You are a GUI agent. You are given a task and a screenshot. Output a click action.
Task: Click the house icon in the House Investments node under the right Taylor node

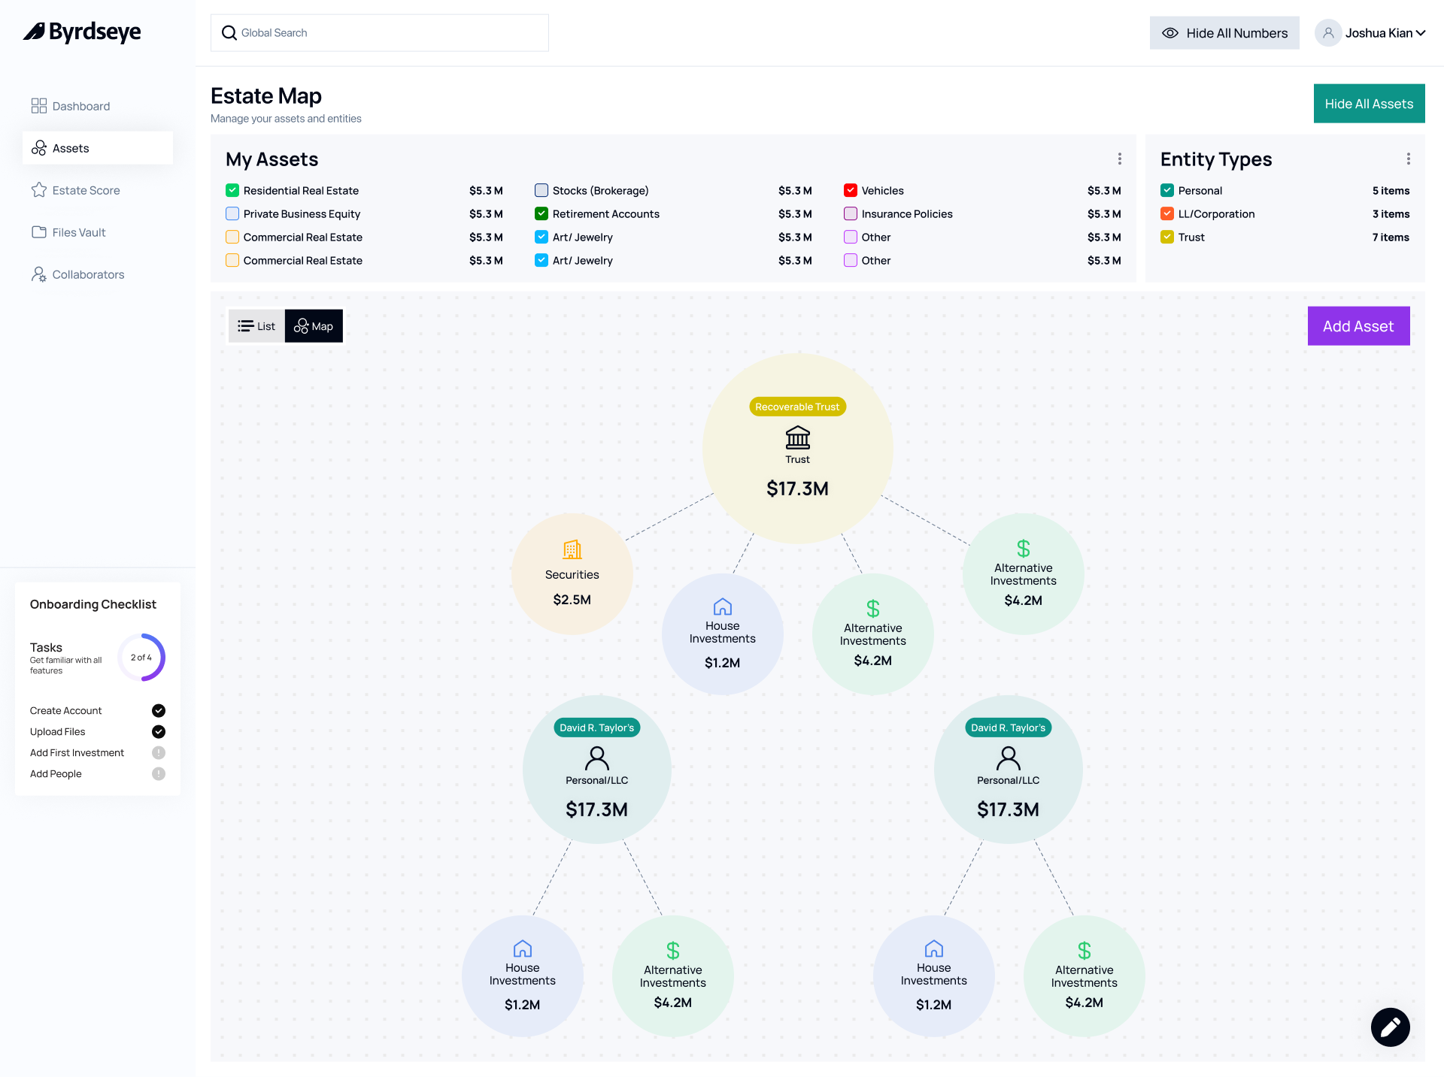934,948
